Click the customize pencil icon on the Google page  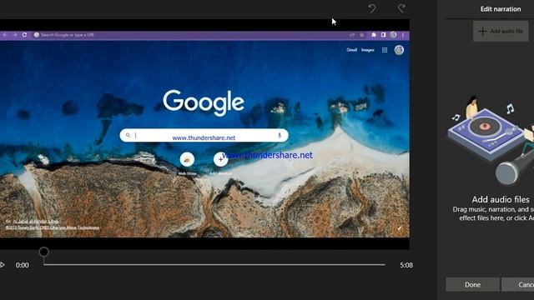400,228
